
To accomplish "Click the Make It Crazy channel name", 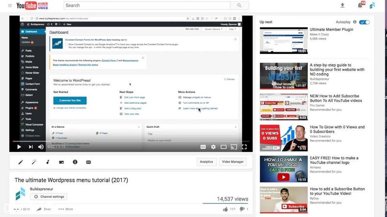I will tap(319, 34).
